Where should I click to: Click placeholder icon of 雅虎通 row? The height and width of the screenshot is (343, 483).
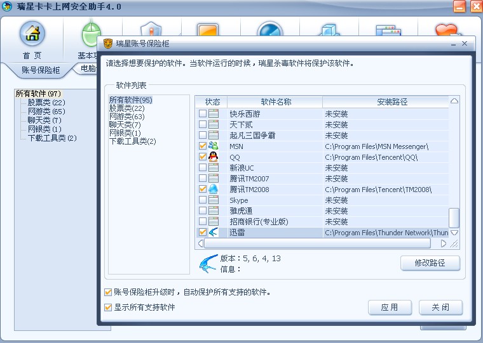[x=213, y=211]
